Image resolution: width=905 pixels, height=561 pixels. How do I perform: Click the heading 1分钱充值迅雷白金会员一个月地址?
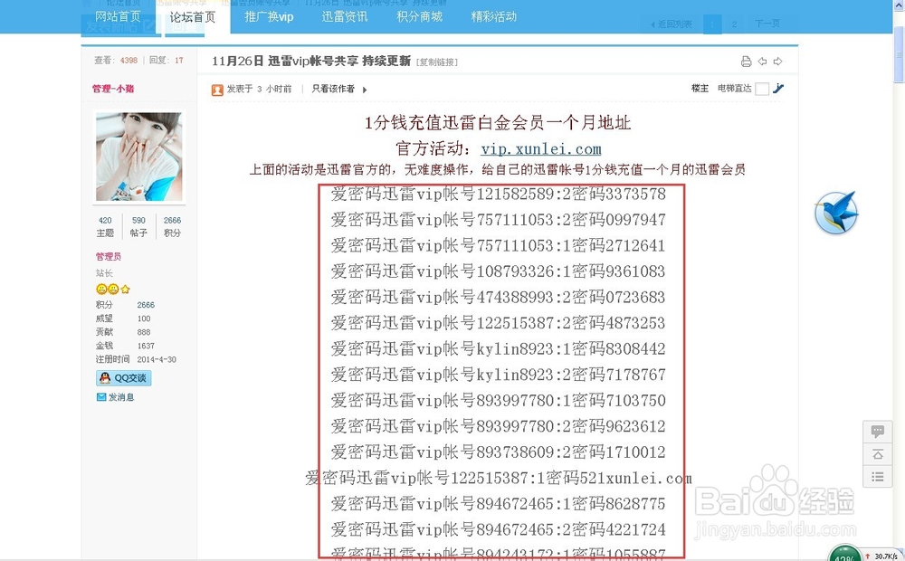click(498, 122)
